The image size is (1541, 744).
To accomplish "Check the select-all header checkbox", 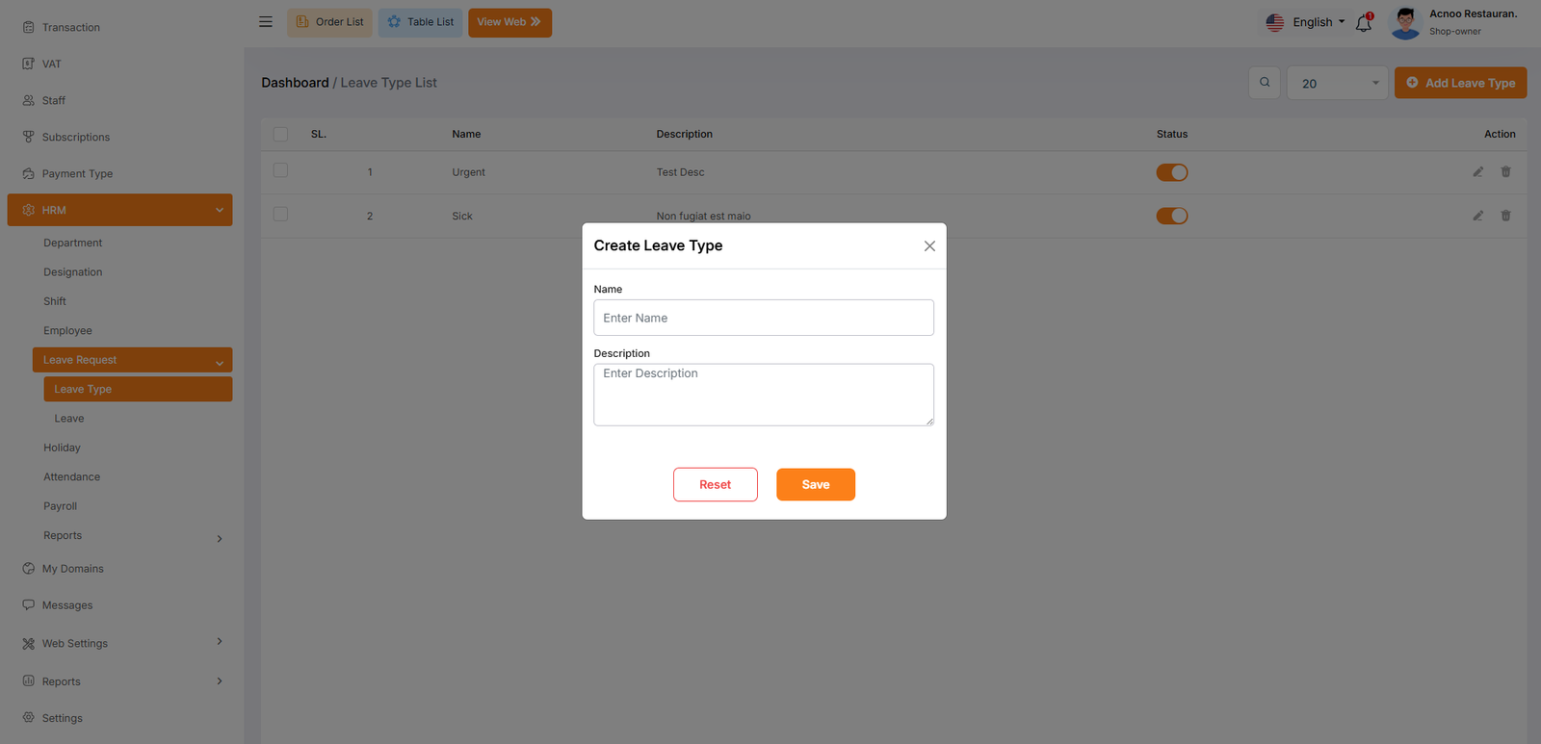I will [x=280, y=135].
